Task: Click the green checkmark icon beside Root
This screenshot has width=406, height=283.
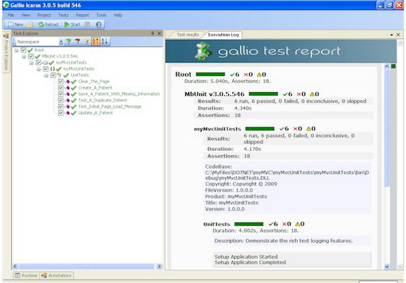Action: point(30,50)
